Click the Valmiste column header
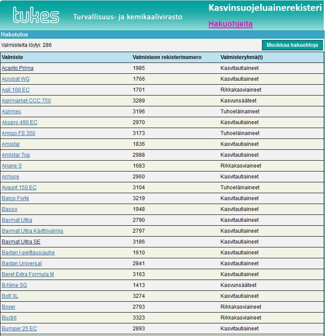Screen dimensions: 325x336 12,57
